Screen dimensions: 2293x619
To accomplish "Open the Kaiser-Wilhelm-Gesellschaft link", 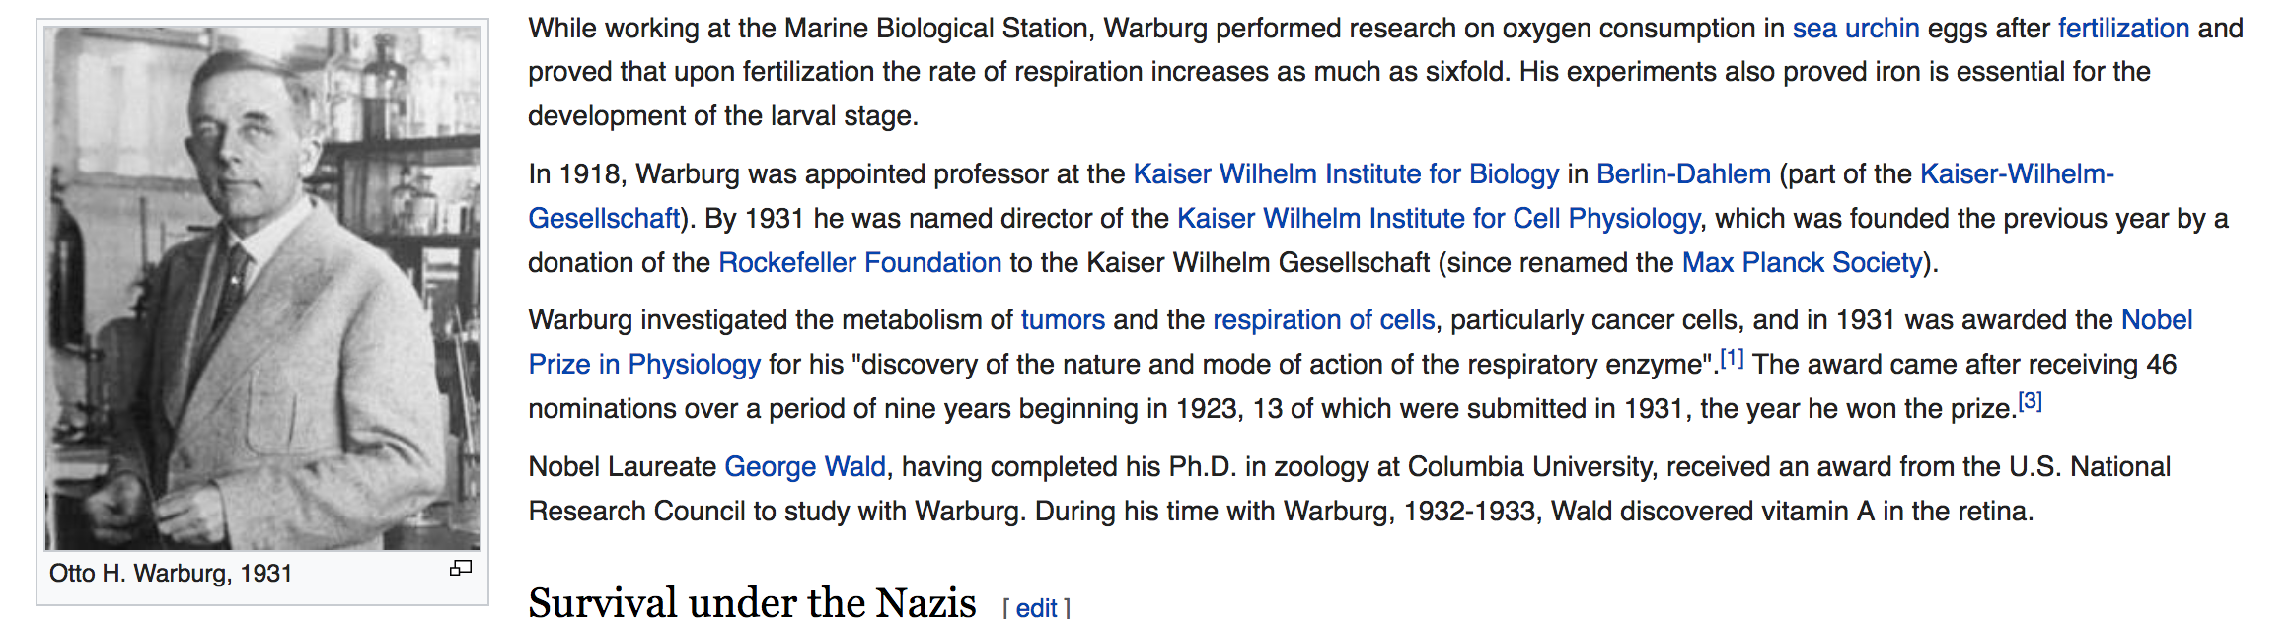I will tap(2017, 174).
